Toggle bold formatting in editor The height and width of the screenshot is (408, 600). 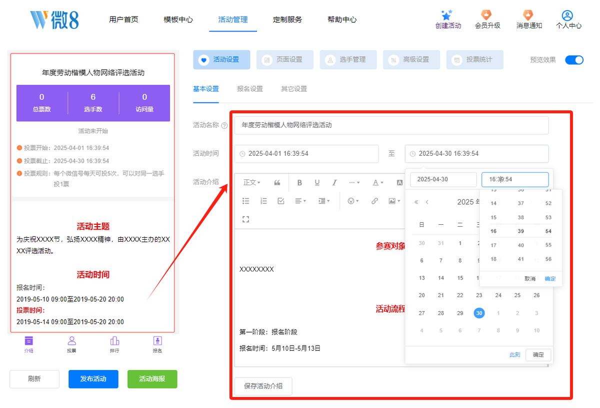pos(299,183)
